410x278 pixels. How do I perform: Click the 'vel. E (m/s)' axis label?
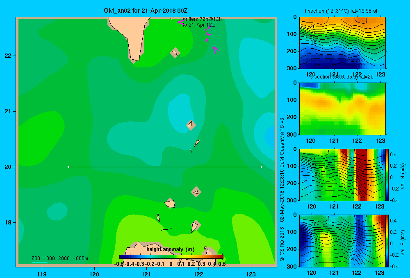[403, 242]
